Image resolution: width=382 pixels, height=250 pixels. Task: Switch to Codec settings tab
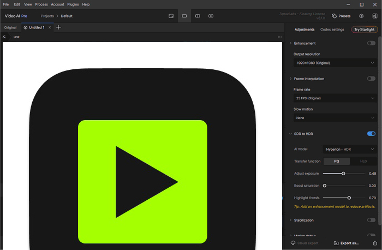click(332, 29)
